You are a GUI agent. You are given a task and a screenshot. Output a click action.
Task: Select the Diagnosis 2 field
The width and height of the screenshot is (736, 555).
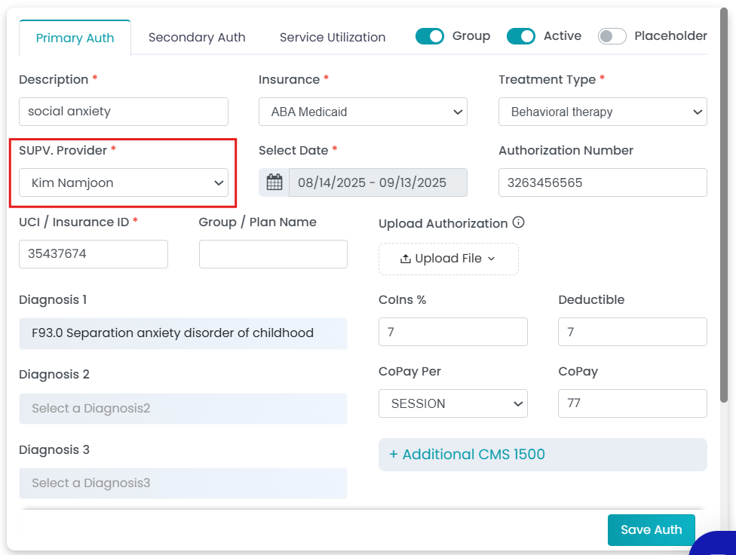coord(183,409)
